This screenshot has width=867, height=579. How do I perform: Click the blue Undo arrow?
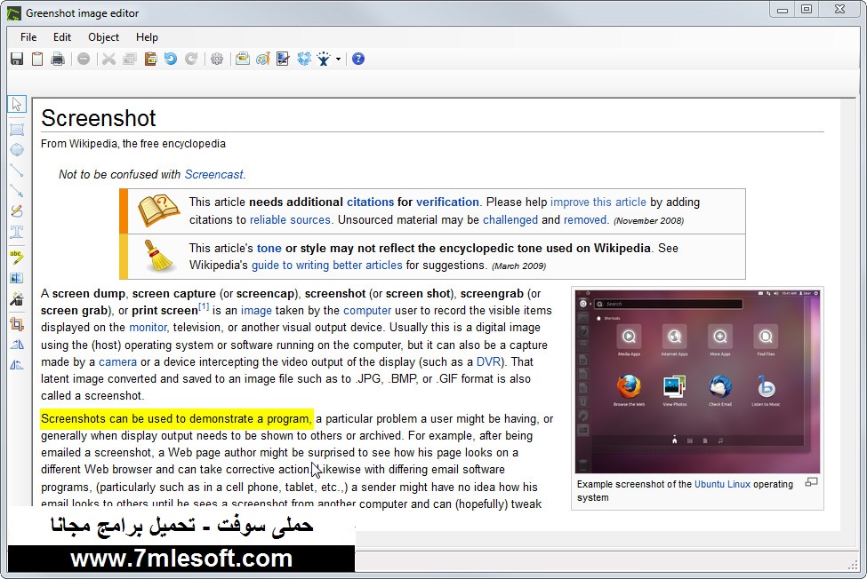pos(171,59)
